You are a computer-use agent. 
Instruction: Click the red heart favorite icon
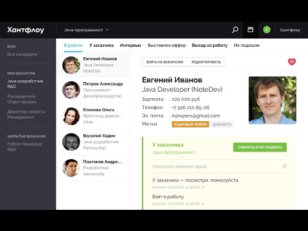pyautogui.click(x=292, y=62)
